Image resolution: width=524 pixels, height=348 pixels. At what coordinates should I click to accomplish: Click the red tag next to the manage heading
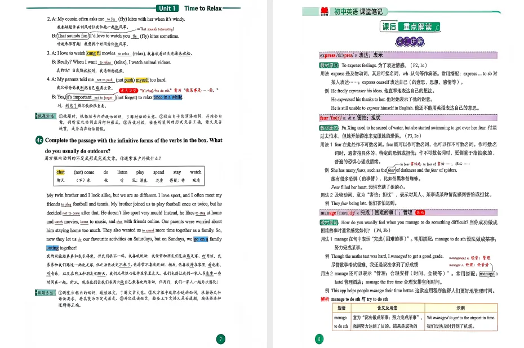tap(420, 213)
